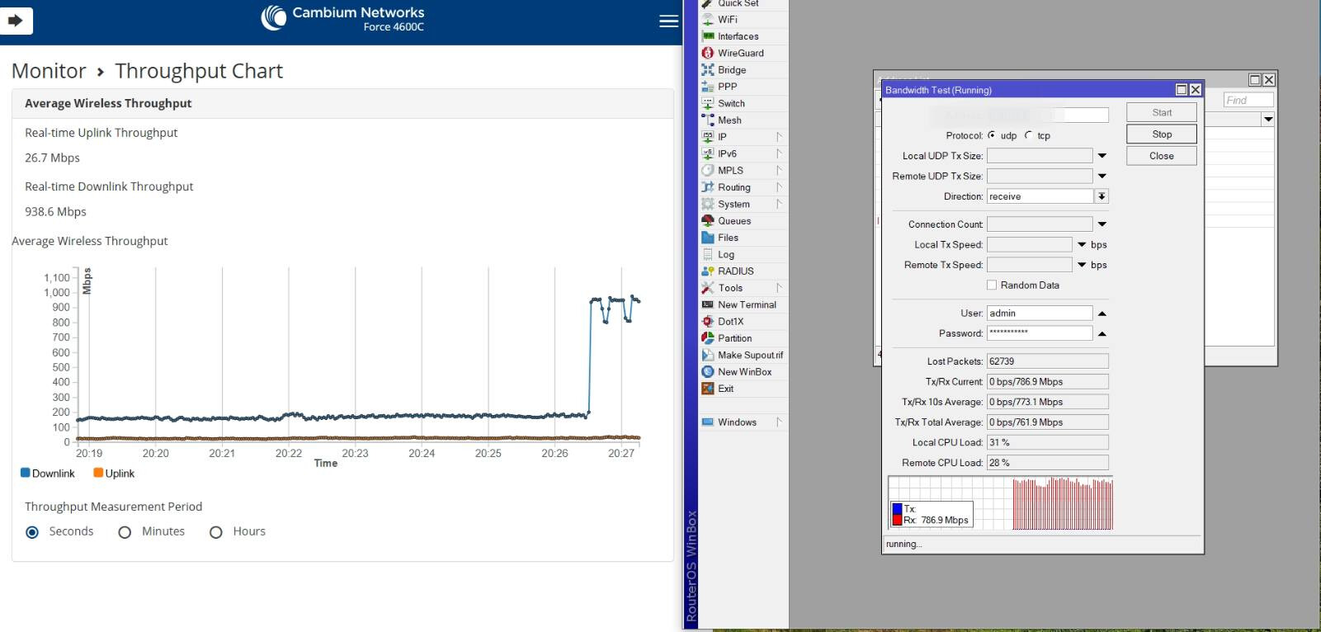Click the Rx red color swatch

pyautogui.click(x=897, y=521)
